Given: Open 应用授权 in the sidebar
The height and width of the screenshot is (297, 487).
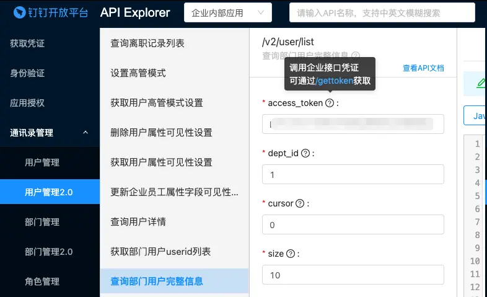Looking at the screenshot, I should point(27,103).
